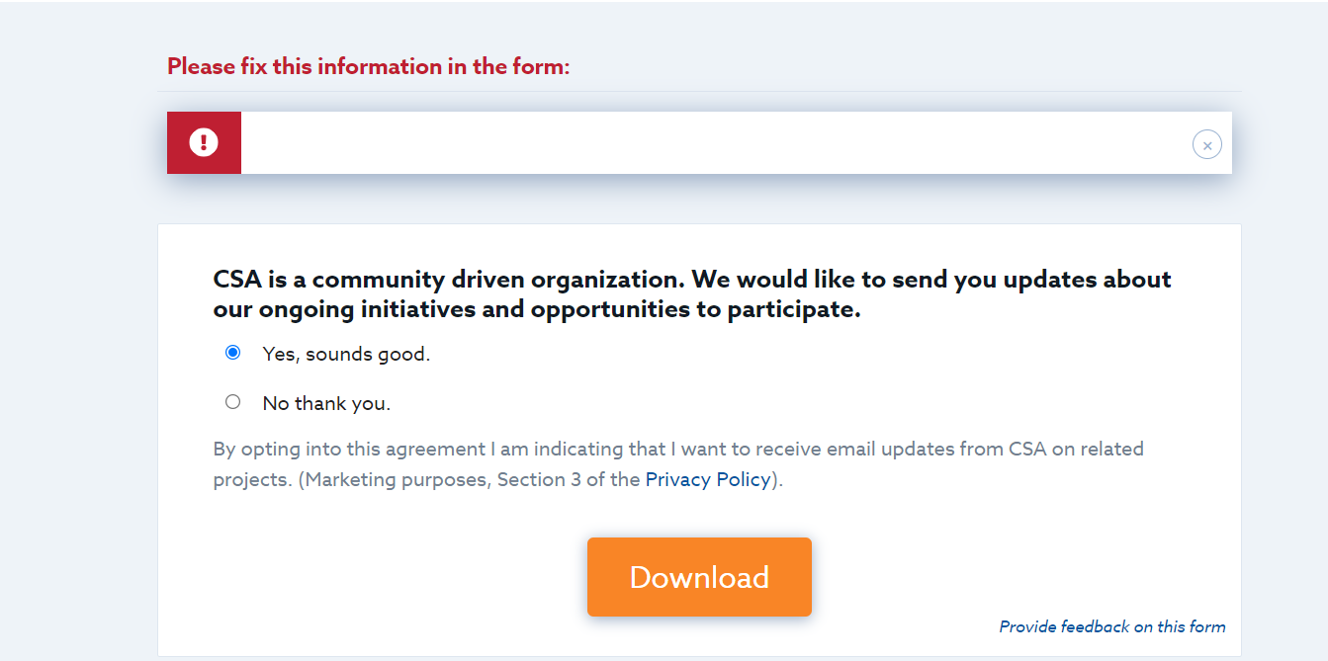
Task: Click blank space left of Download button
Action: point(396,577)
